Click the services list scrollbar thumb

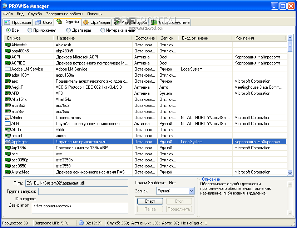290,46
